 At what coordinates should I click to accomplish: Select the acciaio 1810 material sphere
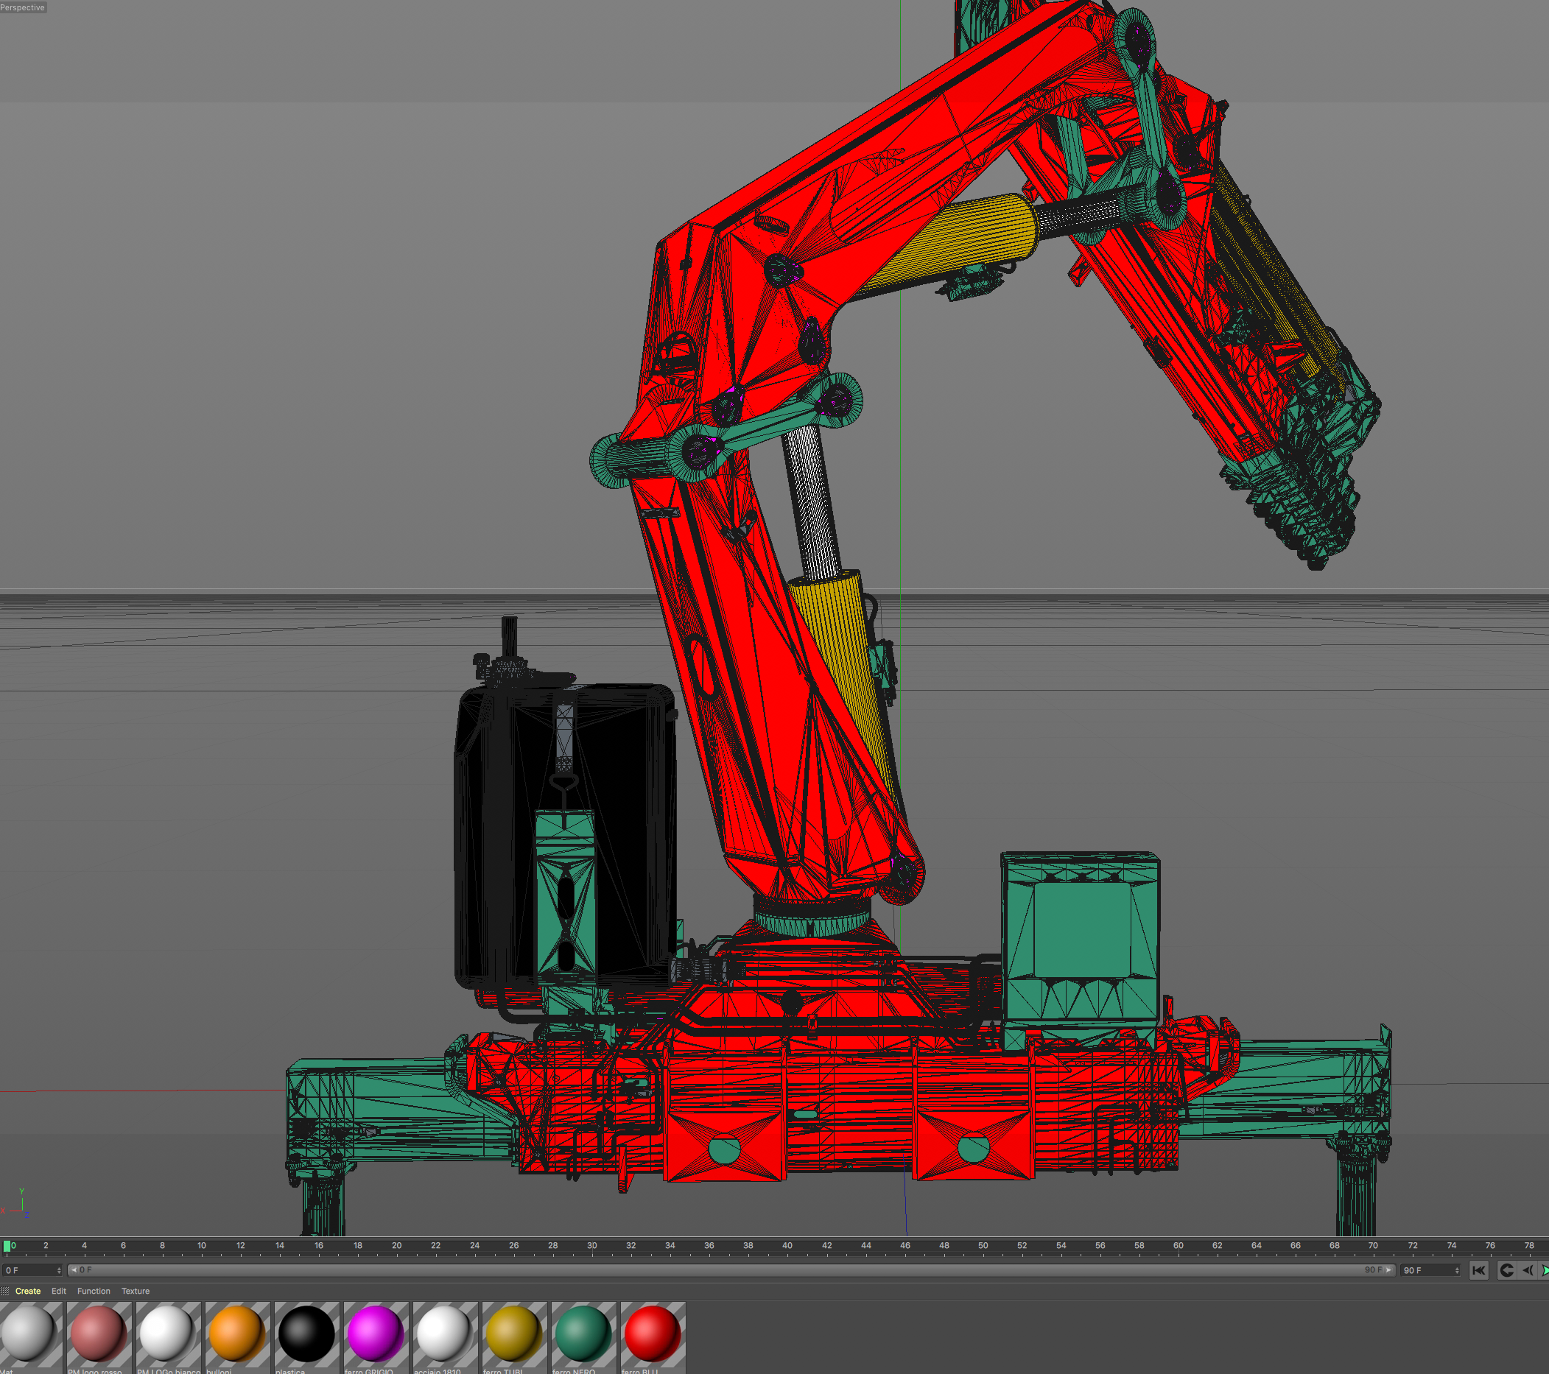444,1332
